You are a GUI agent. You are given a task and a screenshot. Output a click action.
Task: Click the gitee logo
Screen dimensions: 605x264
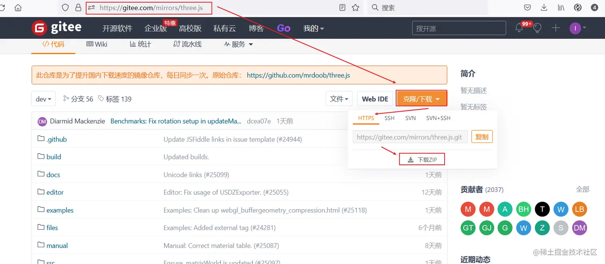(x=56, y=28)
